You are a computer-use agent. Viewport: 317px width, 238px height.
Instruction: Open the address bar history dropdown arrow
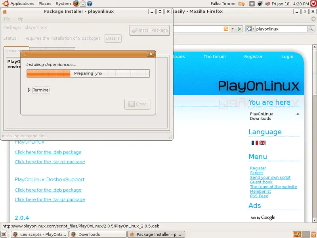click(233, 29)
